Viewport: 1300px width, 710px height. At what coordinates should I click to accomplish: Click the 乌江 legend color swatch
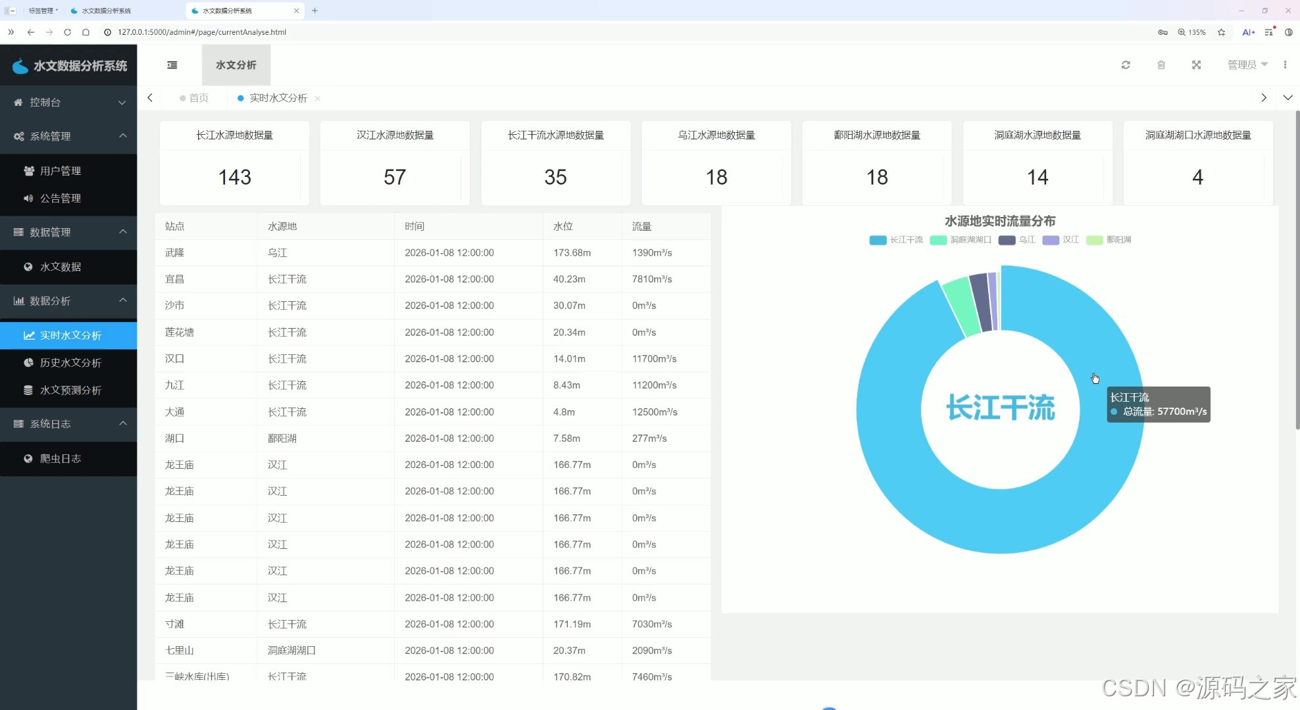click(1007, 240)
